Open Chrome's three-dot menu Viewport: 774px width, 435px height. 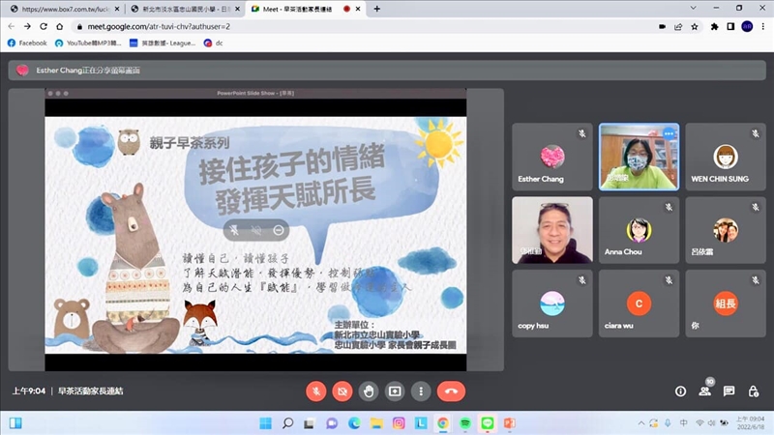pos(763,26)
